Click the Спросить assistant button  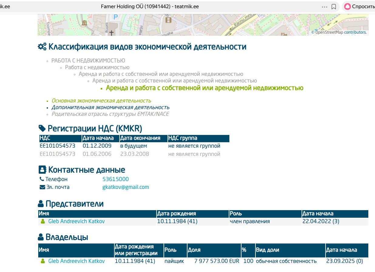(x=359, y=7)
